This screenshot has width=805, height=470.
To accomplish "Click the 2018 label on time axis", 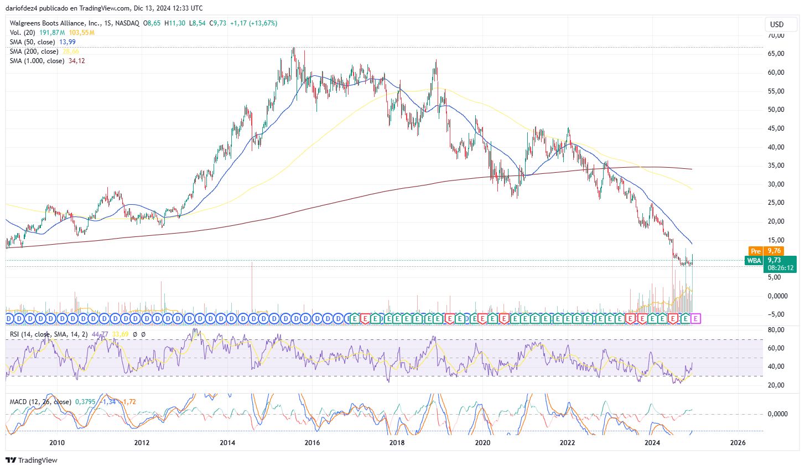I will coord(397,442).
